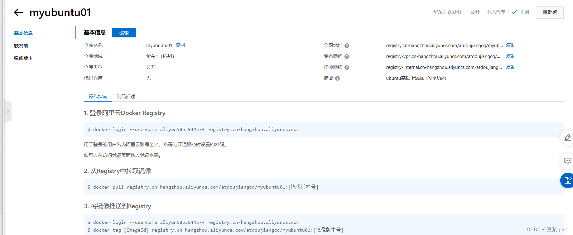573x235 pixels.
Task: Copy the 经典网络 internal registry address
Action: (511, 67)
